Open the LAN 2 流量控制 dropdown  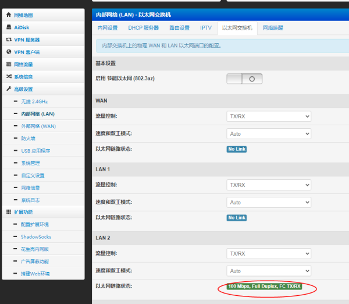coord(269,254)
